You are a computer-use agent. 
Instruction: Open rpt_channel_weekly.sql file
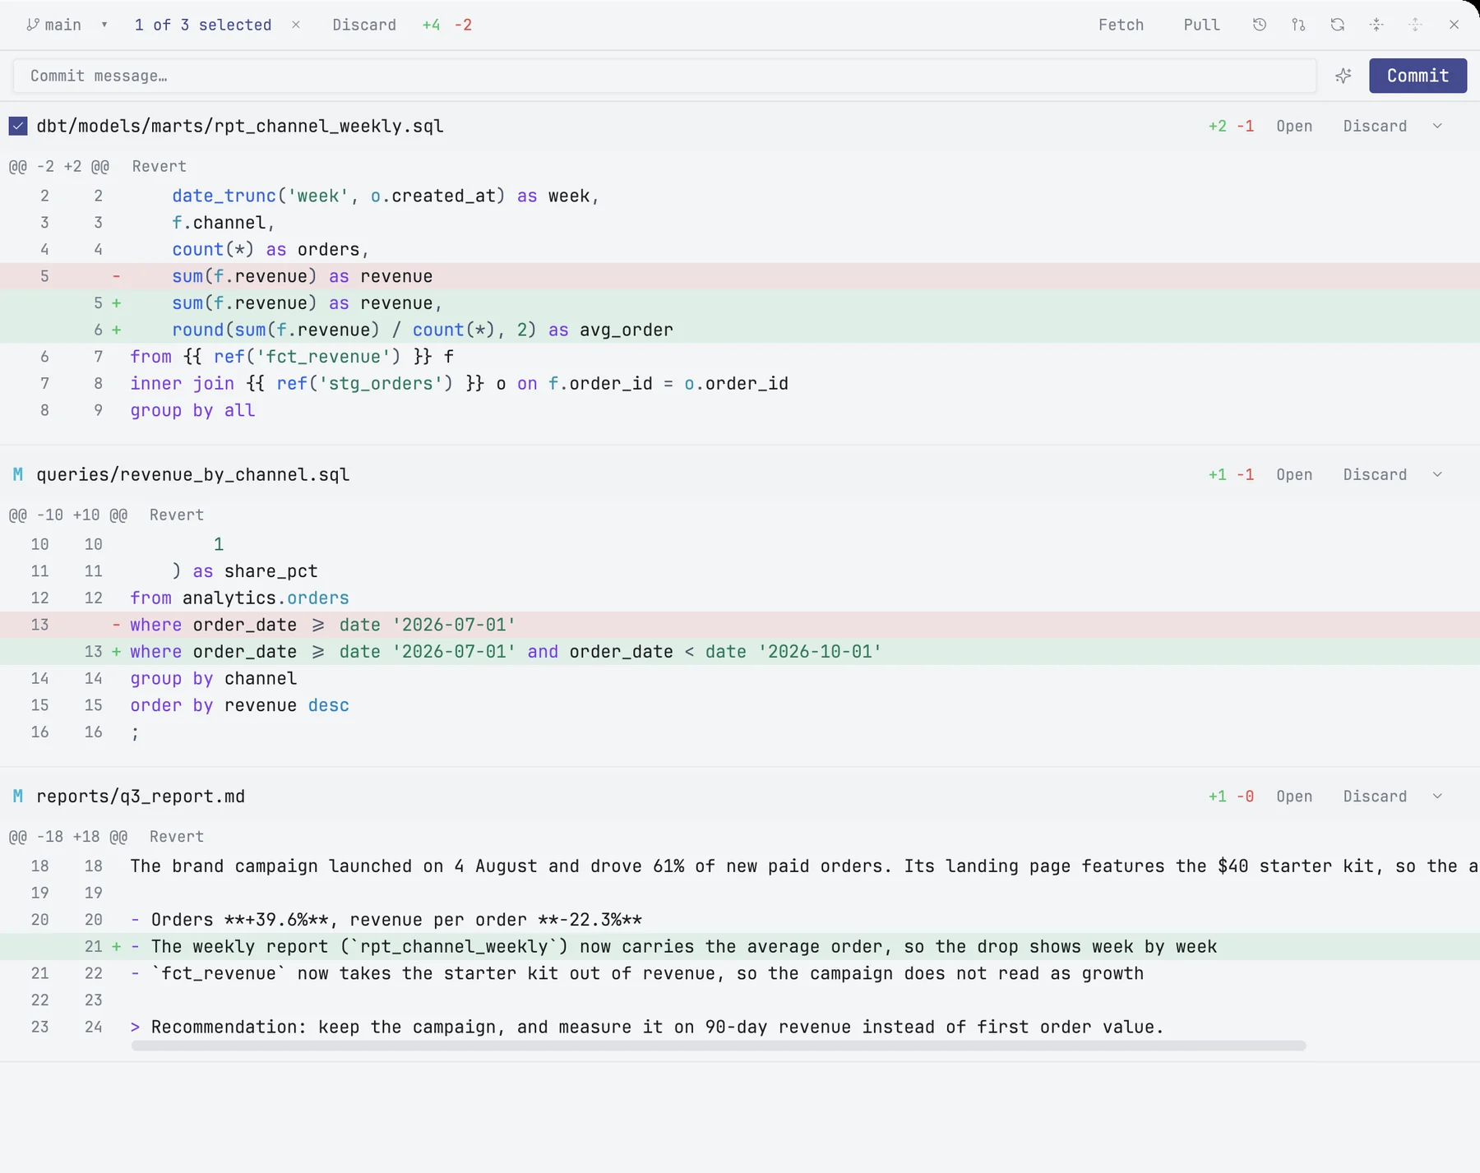tap(1294, 126)
